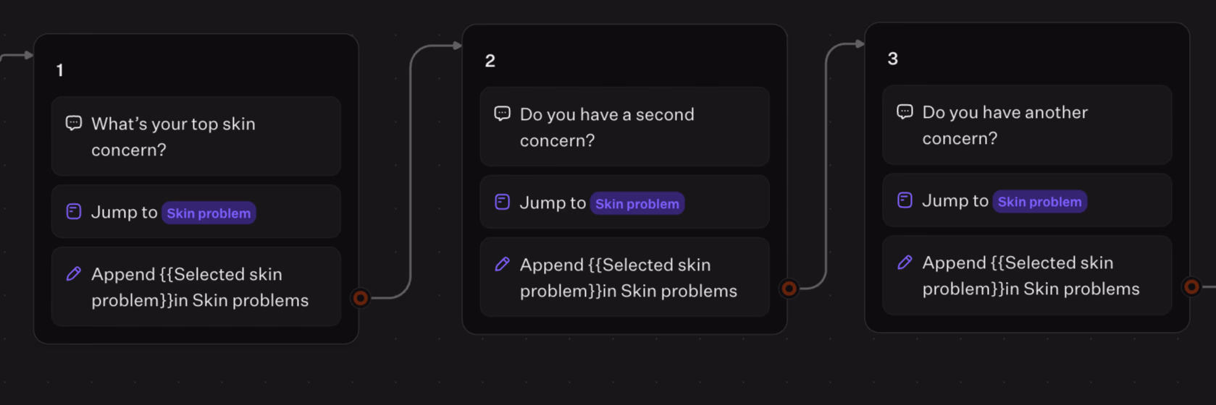
Task: Click the speech bubble icon in group 1
Action: [x=74, y=123]
